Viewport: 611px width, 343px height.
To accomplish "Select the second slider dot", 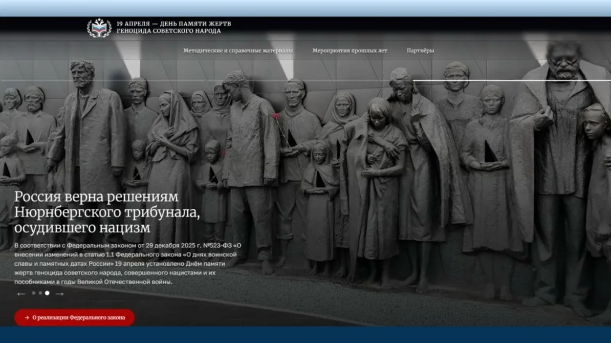I will 40,293.
